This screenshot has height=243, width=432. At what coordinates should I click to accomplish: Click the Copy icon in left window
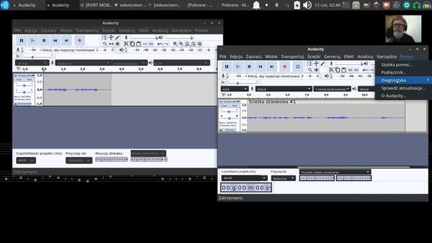click(x=132, y=44)
